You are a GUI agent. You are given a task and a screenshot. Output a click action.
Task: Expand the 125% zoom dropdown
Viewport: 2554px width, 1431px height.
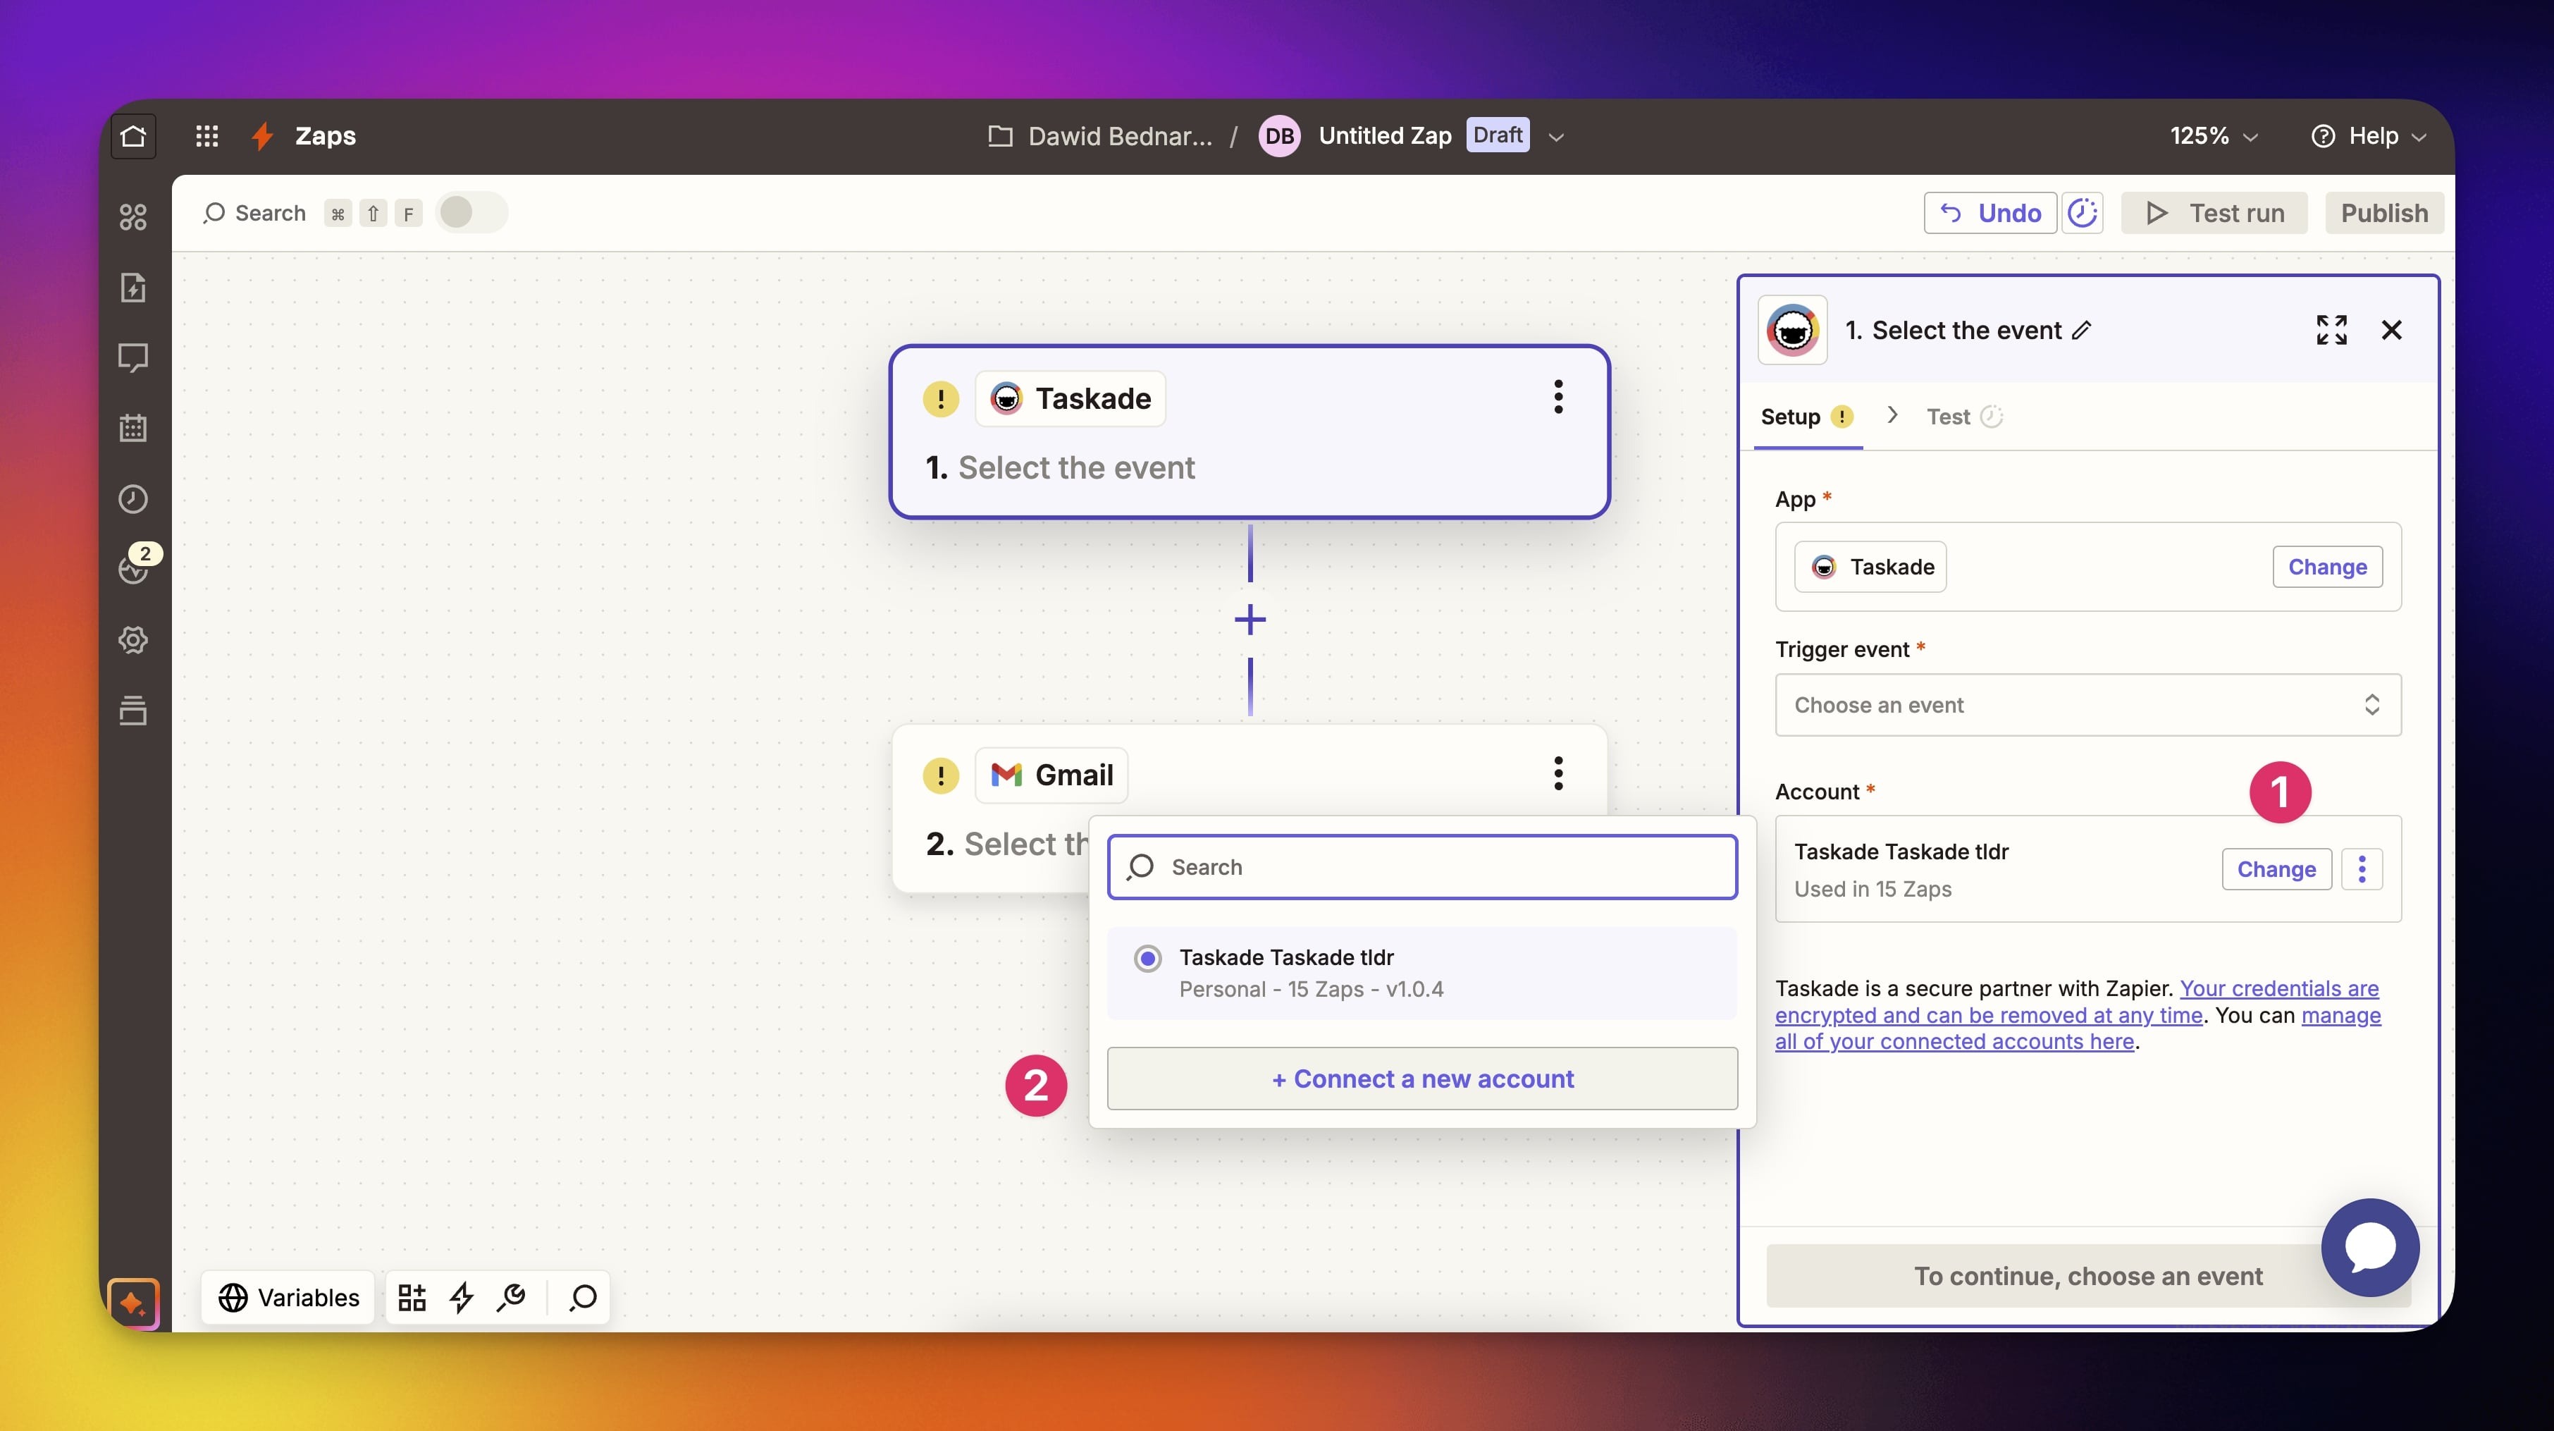[x=2213, y=136]
